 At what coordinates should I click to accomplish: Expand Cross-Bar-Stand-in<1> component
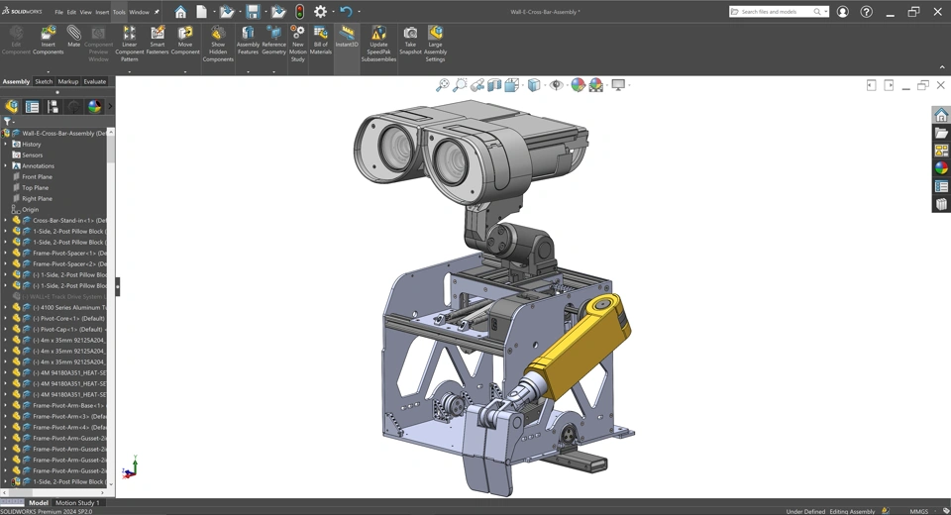6,221
